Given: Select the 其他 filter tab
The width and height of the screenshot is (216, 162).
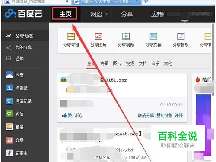Looking at the screenshot, I should [168, 64].
